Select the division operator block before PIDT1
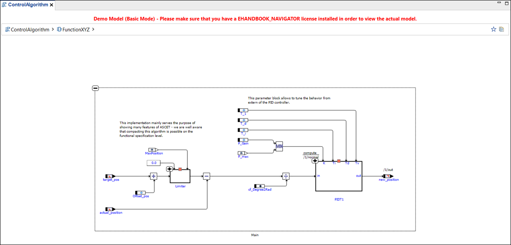The image size is (511, 245). (x=286, y=175)
